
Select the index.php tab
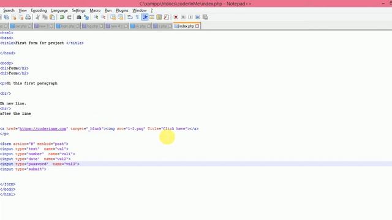coord(186,26)
